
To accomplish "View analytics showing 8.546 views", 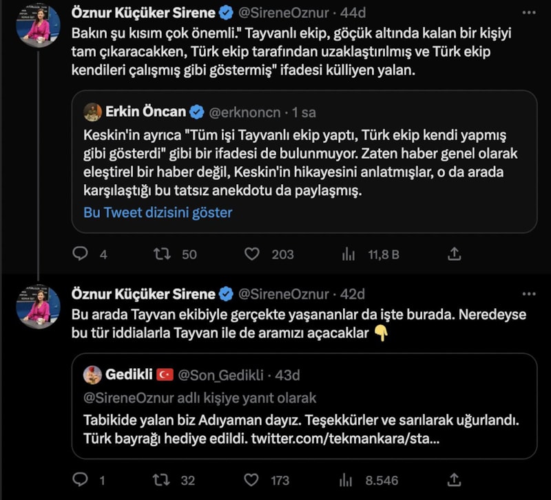I will [x=349, y=480].
